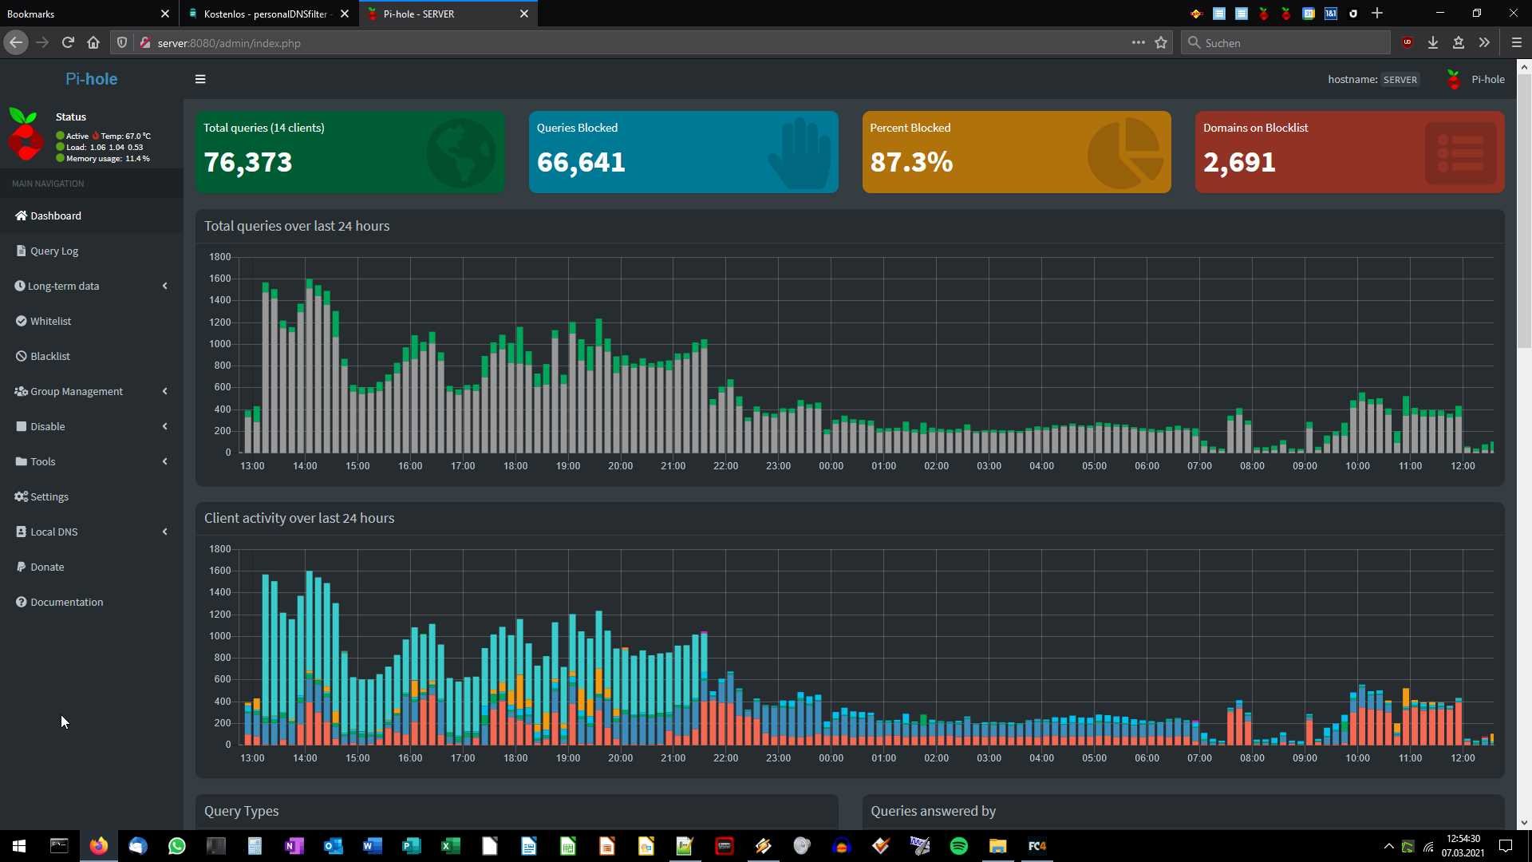Close the Bookmarks browser tab
Screen dimensions: 1532x862
(165, 14)
